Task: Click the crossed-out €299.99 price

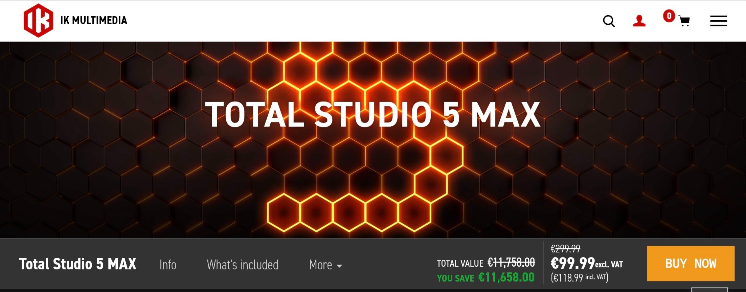Action: [565, 249]
